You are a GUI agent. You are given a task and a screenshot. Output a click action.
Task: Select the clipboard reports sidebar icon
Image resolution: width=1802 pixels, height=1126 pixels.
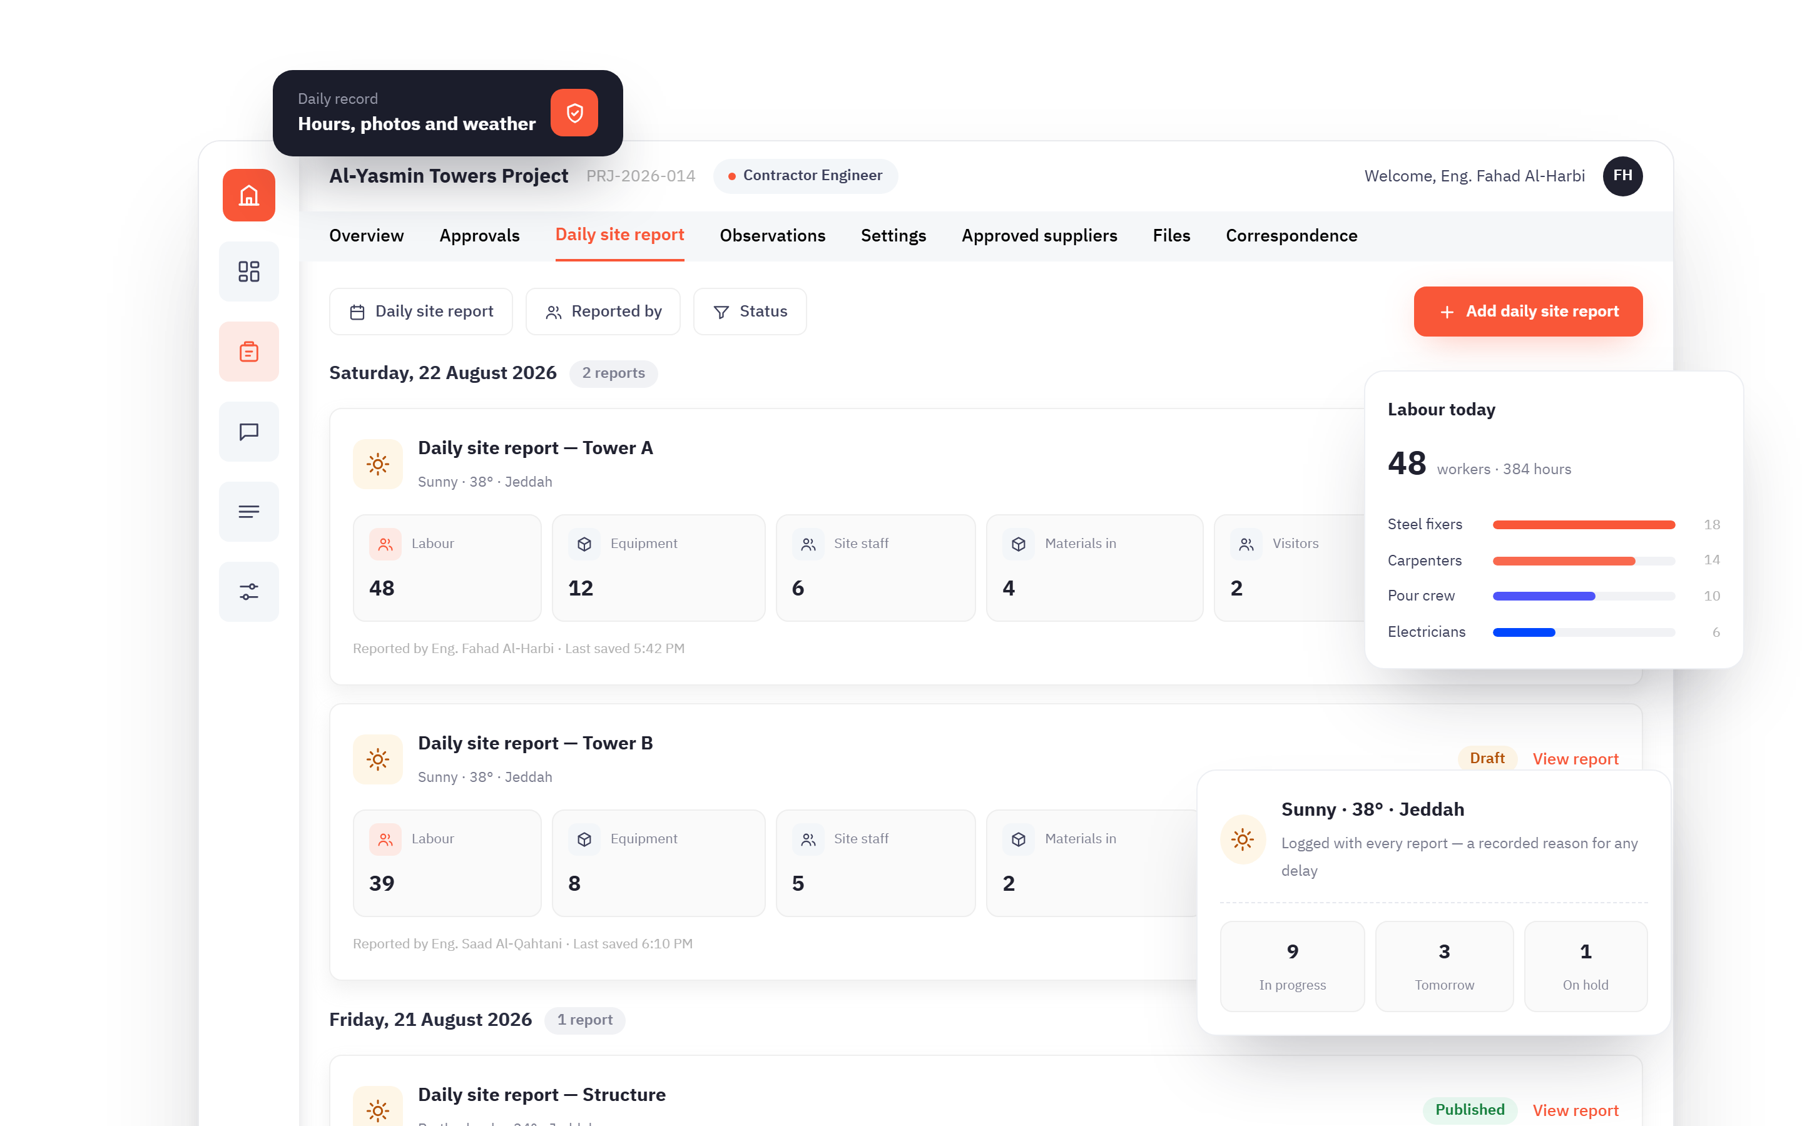[x=248, y=352]
